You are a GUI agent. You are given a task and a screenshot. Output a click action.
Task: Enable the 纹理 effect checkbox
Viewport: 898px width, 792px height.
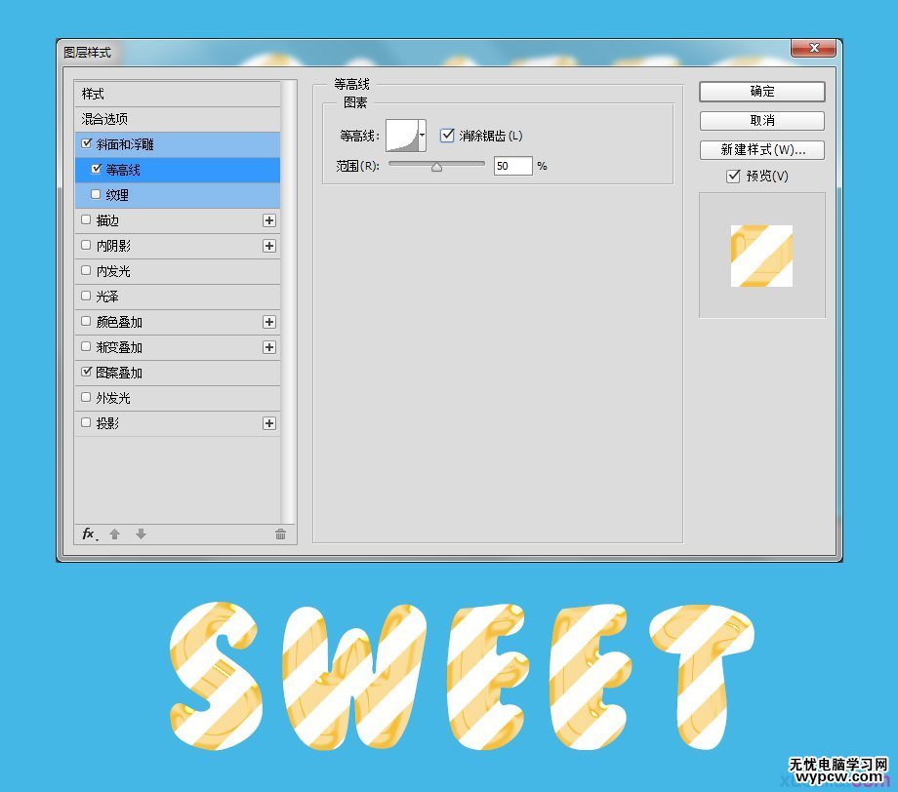click(97, 195)
